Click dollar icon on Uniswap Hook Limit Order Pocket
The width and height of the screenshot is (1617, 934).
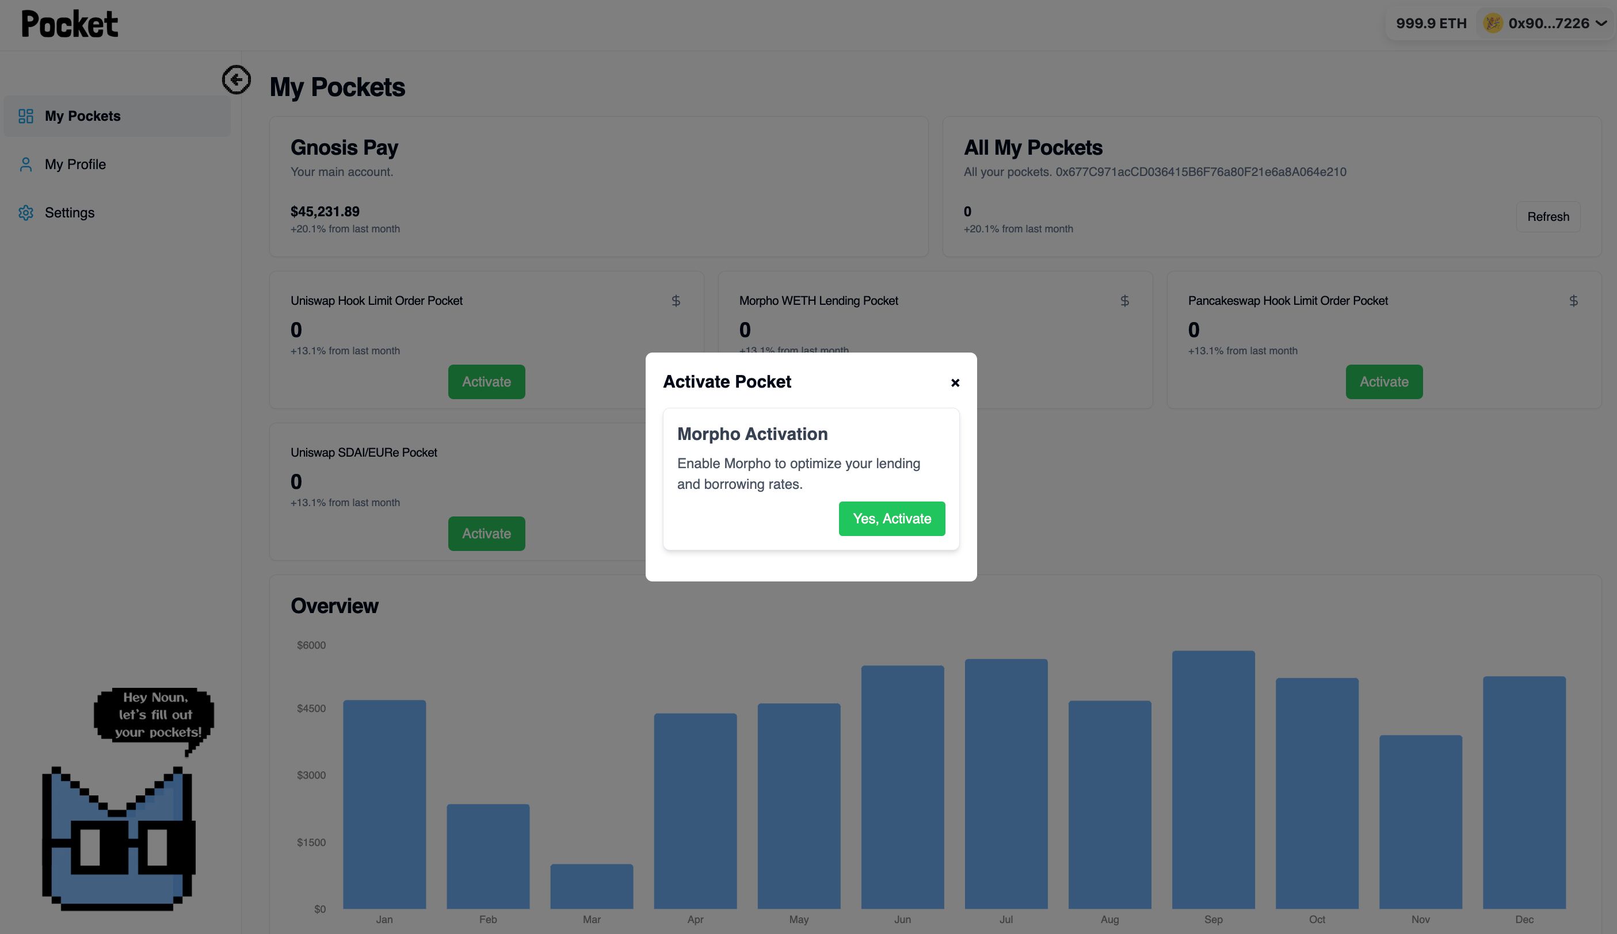(676, 301)
